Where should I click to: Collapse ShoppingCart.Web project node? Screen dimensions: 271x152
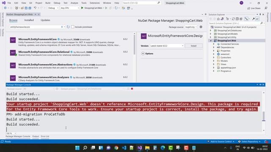[x=210, y=41]
